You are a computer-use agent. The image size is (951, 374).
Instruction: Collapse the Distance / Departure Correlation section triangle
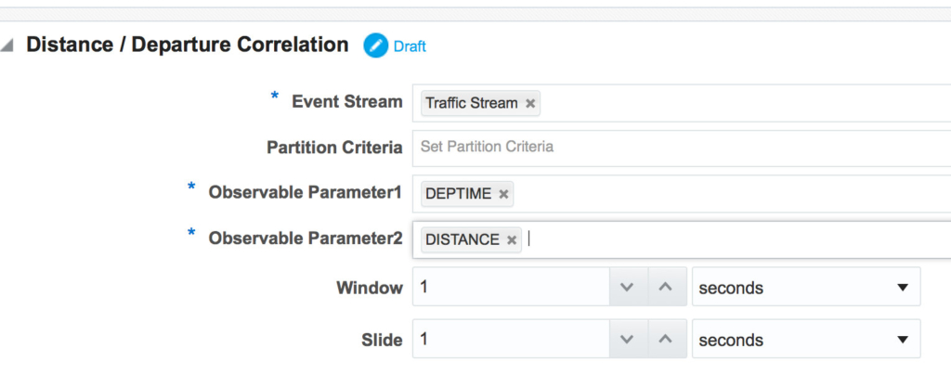click(x=7, y=46)
